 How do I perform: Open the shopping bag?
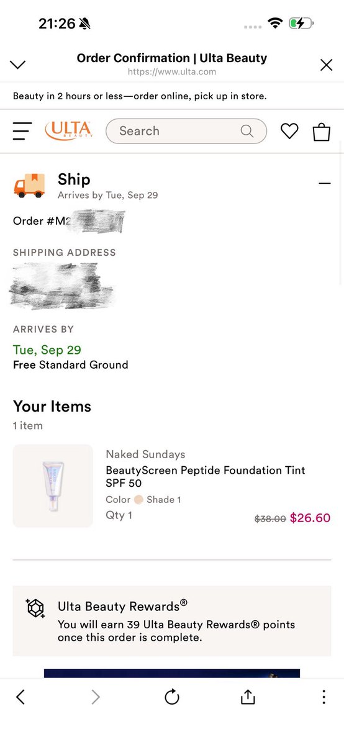pos(321,131)
